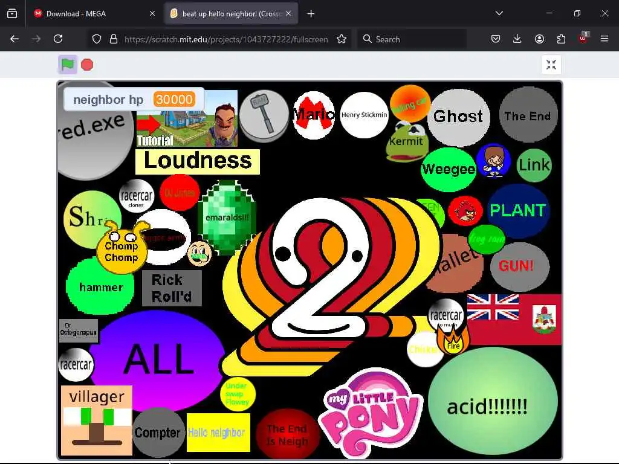Close the beat up hello neighbor tab
This screenshot has width=619, height=464.
(x=288, y=13)
